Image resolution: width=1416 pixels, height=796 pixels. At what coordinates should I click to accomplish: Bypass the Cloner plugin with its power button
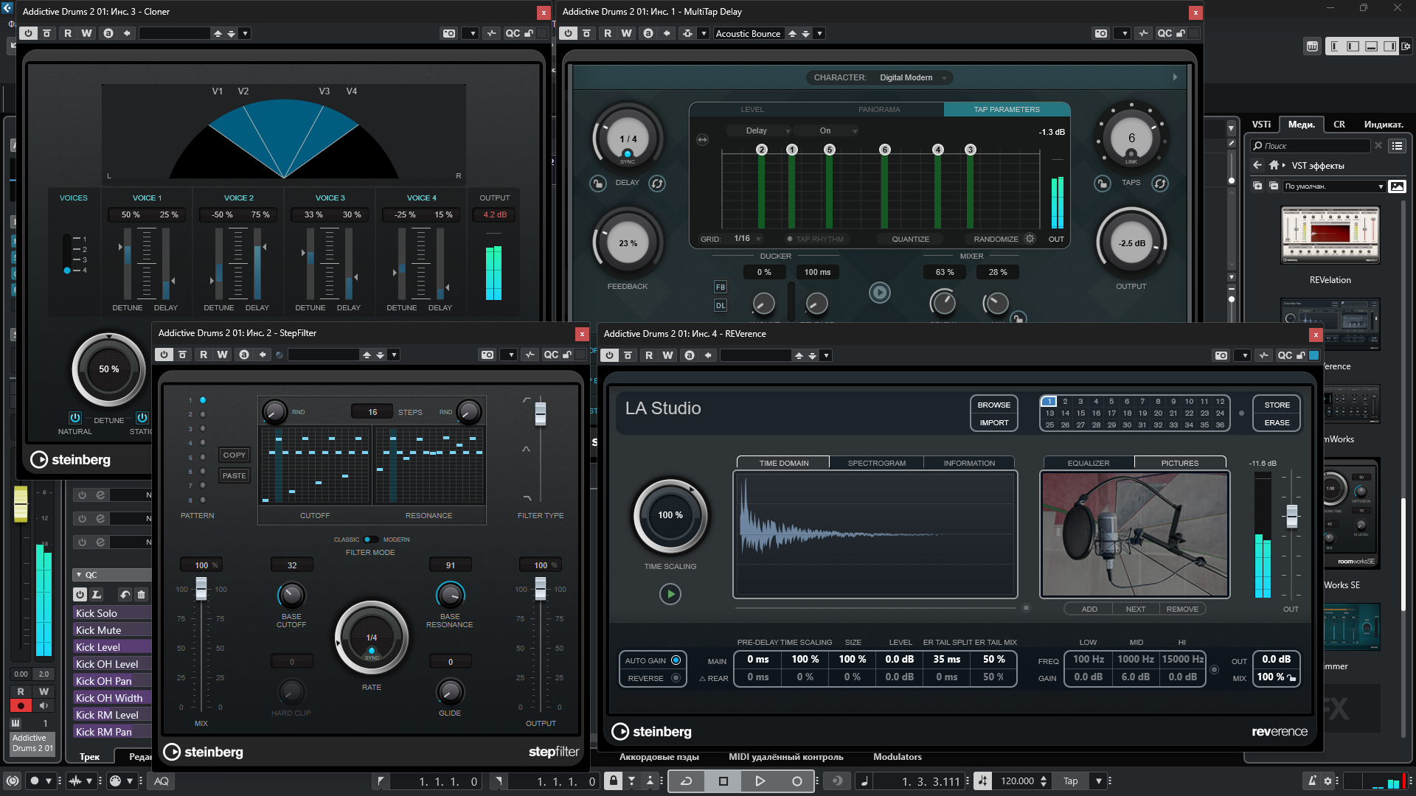[x=28, y=33]
